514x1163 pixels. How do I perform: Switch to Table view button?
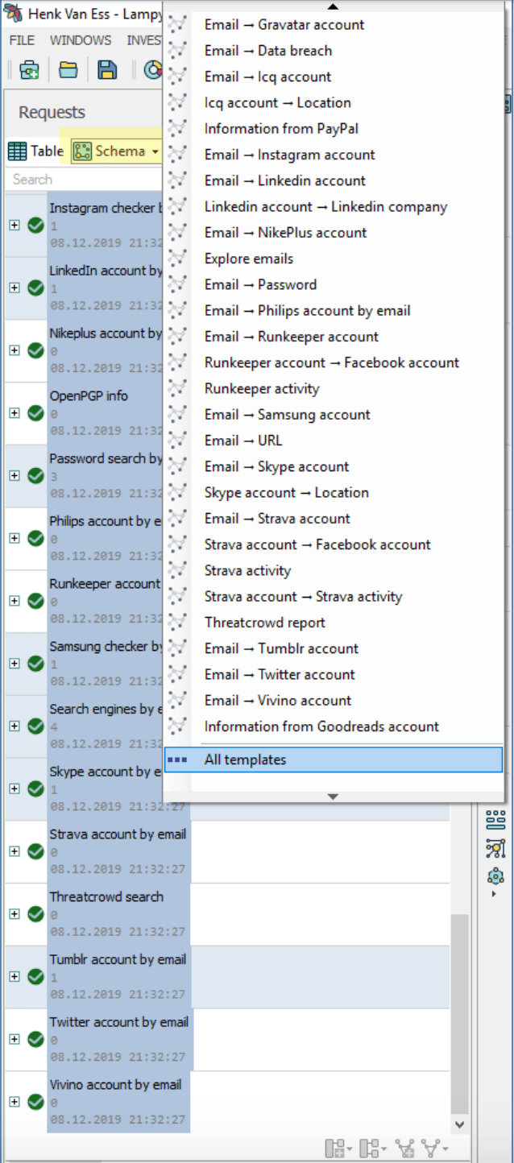click(36, 151)
